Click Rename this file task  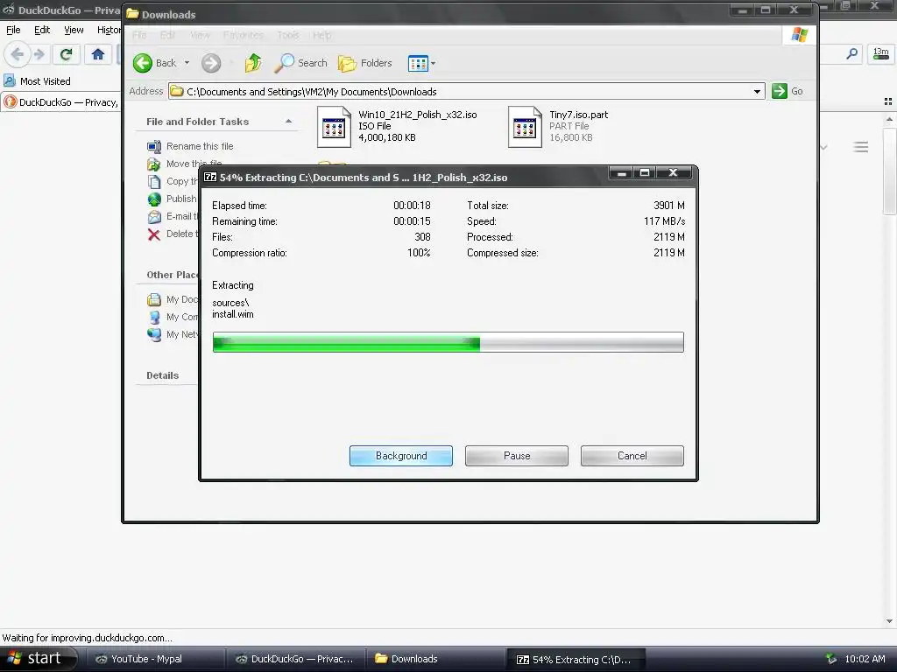(x=200, y=146)
